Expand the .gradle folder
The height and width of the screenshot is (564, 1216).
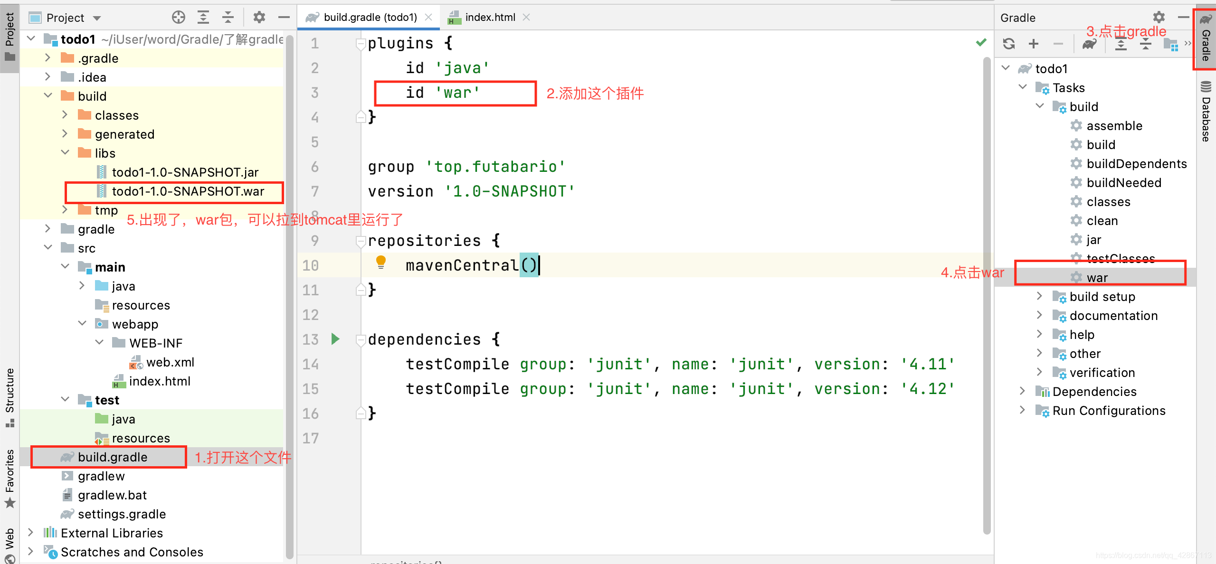[47, 58]
